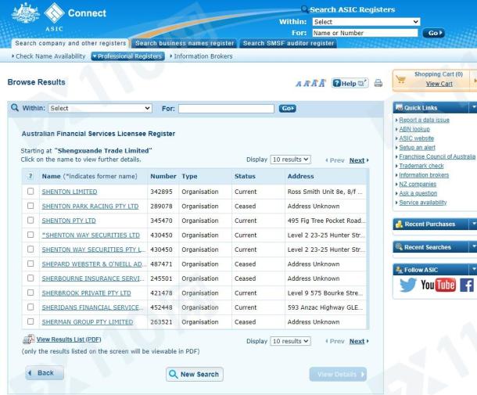This screenshot has width=477, height=395.
Task: Tick the checkbox for SHERBROOK PRIVATE PTY LTD
Action: pyautogui.click(x=30, y=293)
